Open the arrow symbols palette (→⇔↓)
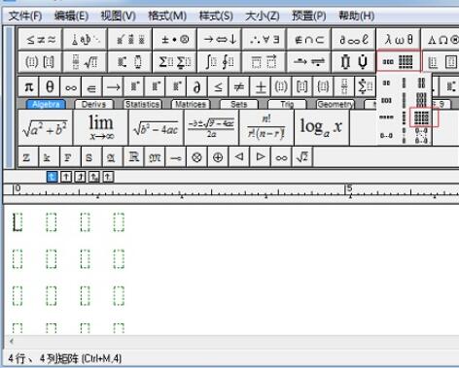The width and height of the screenshot is (459, 368). (x=220, y=40)
